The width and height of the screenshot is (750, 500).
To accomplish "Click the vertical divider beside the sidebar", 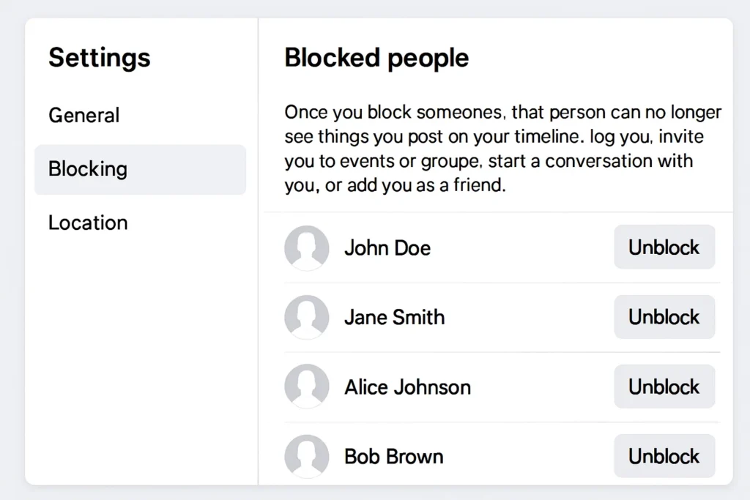I will 258,293.
